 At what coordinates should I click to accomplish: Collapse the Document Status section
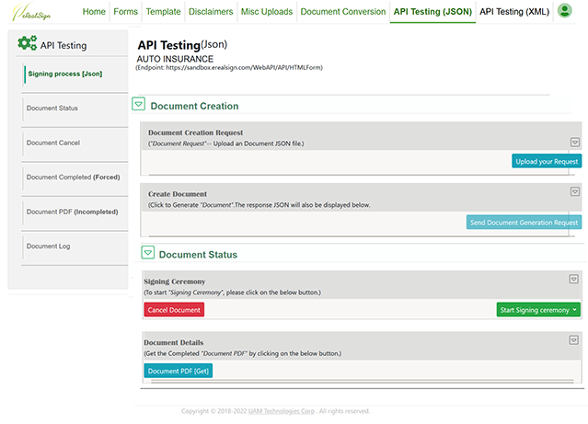147,253
